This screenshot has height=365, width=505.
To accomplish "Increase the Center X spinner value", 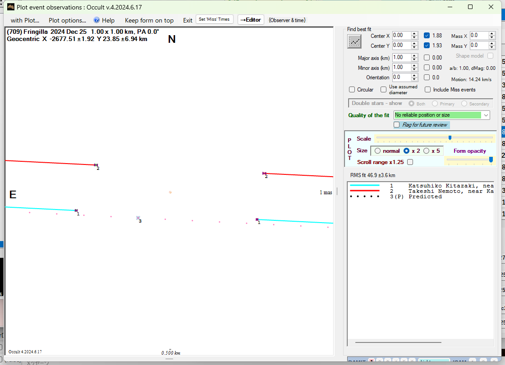I will 414,33.
